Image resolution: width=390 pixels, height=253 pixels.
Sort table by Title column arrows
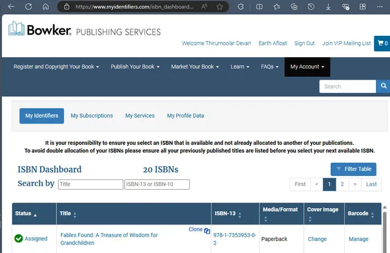click(74, 215)
